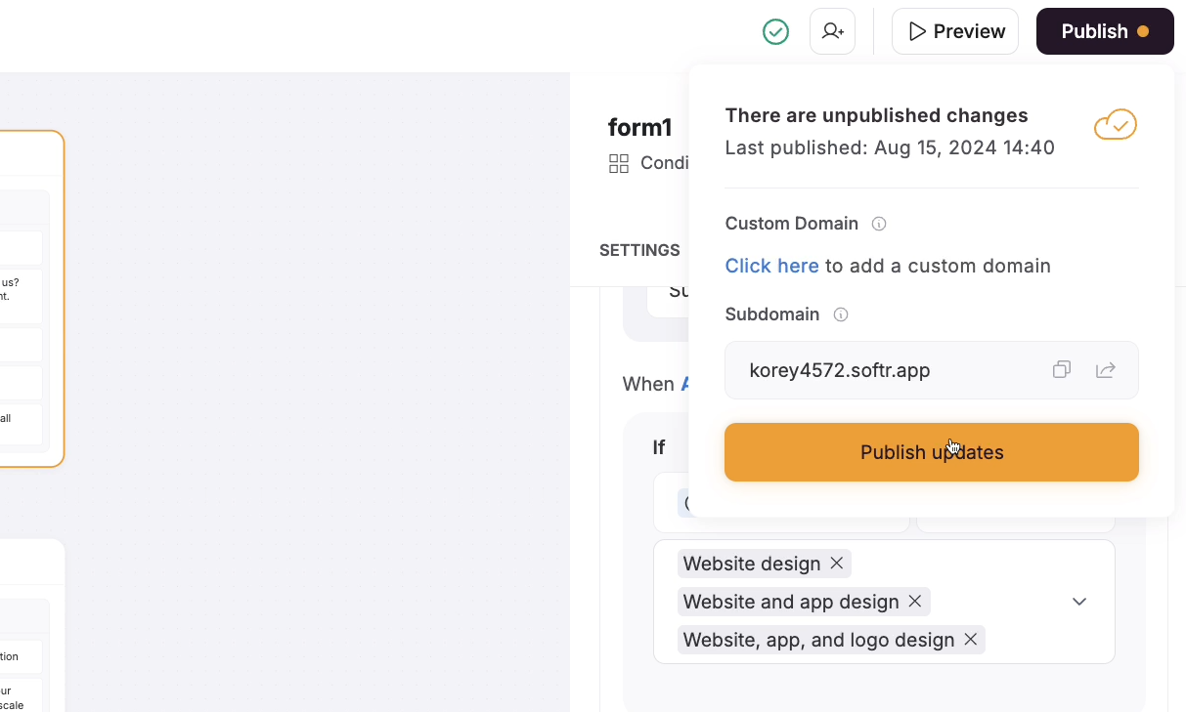Click the Custom Domain info icon
Screen dimensions: 1186x712
[x=879, y=224]
